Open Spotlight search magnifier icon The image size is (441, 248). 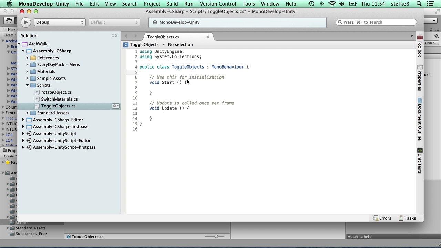tap(419, 4)
